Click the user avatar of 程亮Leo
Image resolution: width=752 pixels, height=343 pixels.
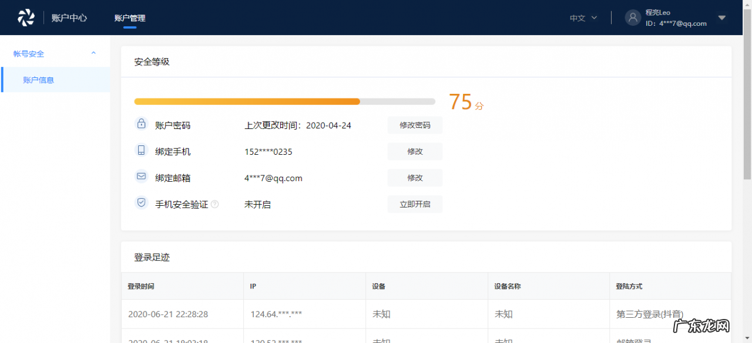(x=633, y=17)
